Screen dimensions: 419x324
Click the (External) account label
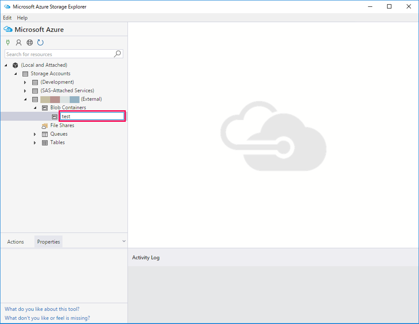point(91,99)
